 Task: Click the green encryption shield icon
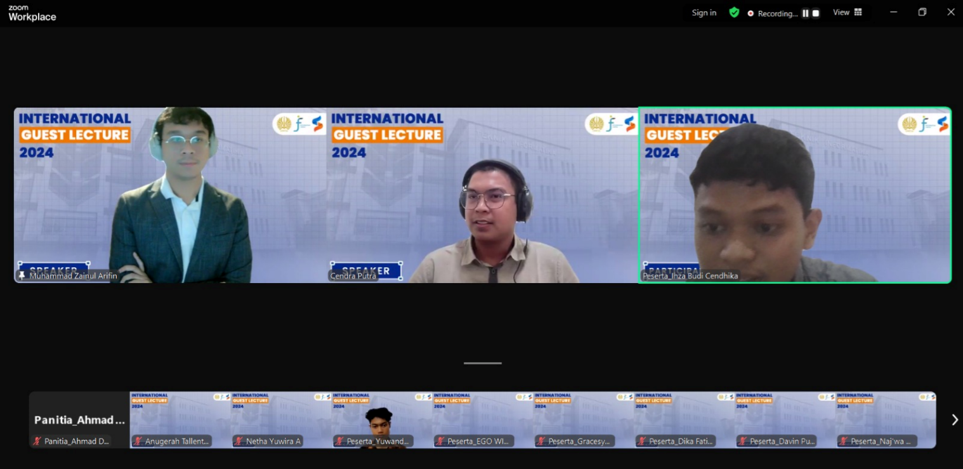click(734, 13)
